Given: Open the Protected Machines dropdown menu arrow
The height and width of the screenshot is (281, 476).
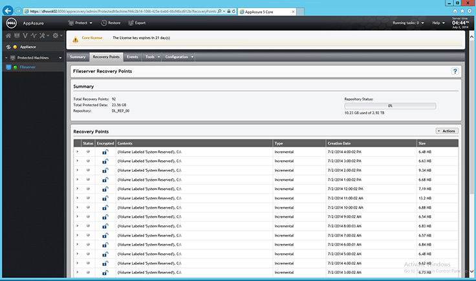Looking at the screenshot, I should (60, 57).
